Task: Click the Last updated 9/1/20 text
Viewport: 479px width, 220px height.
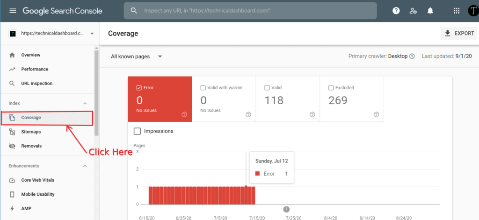Action: pyautogui.click(x=448, y=57)
